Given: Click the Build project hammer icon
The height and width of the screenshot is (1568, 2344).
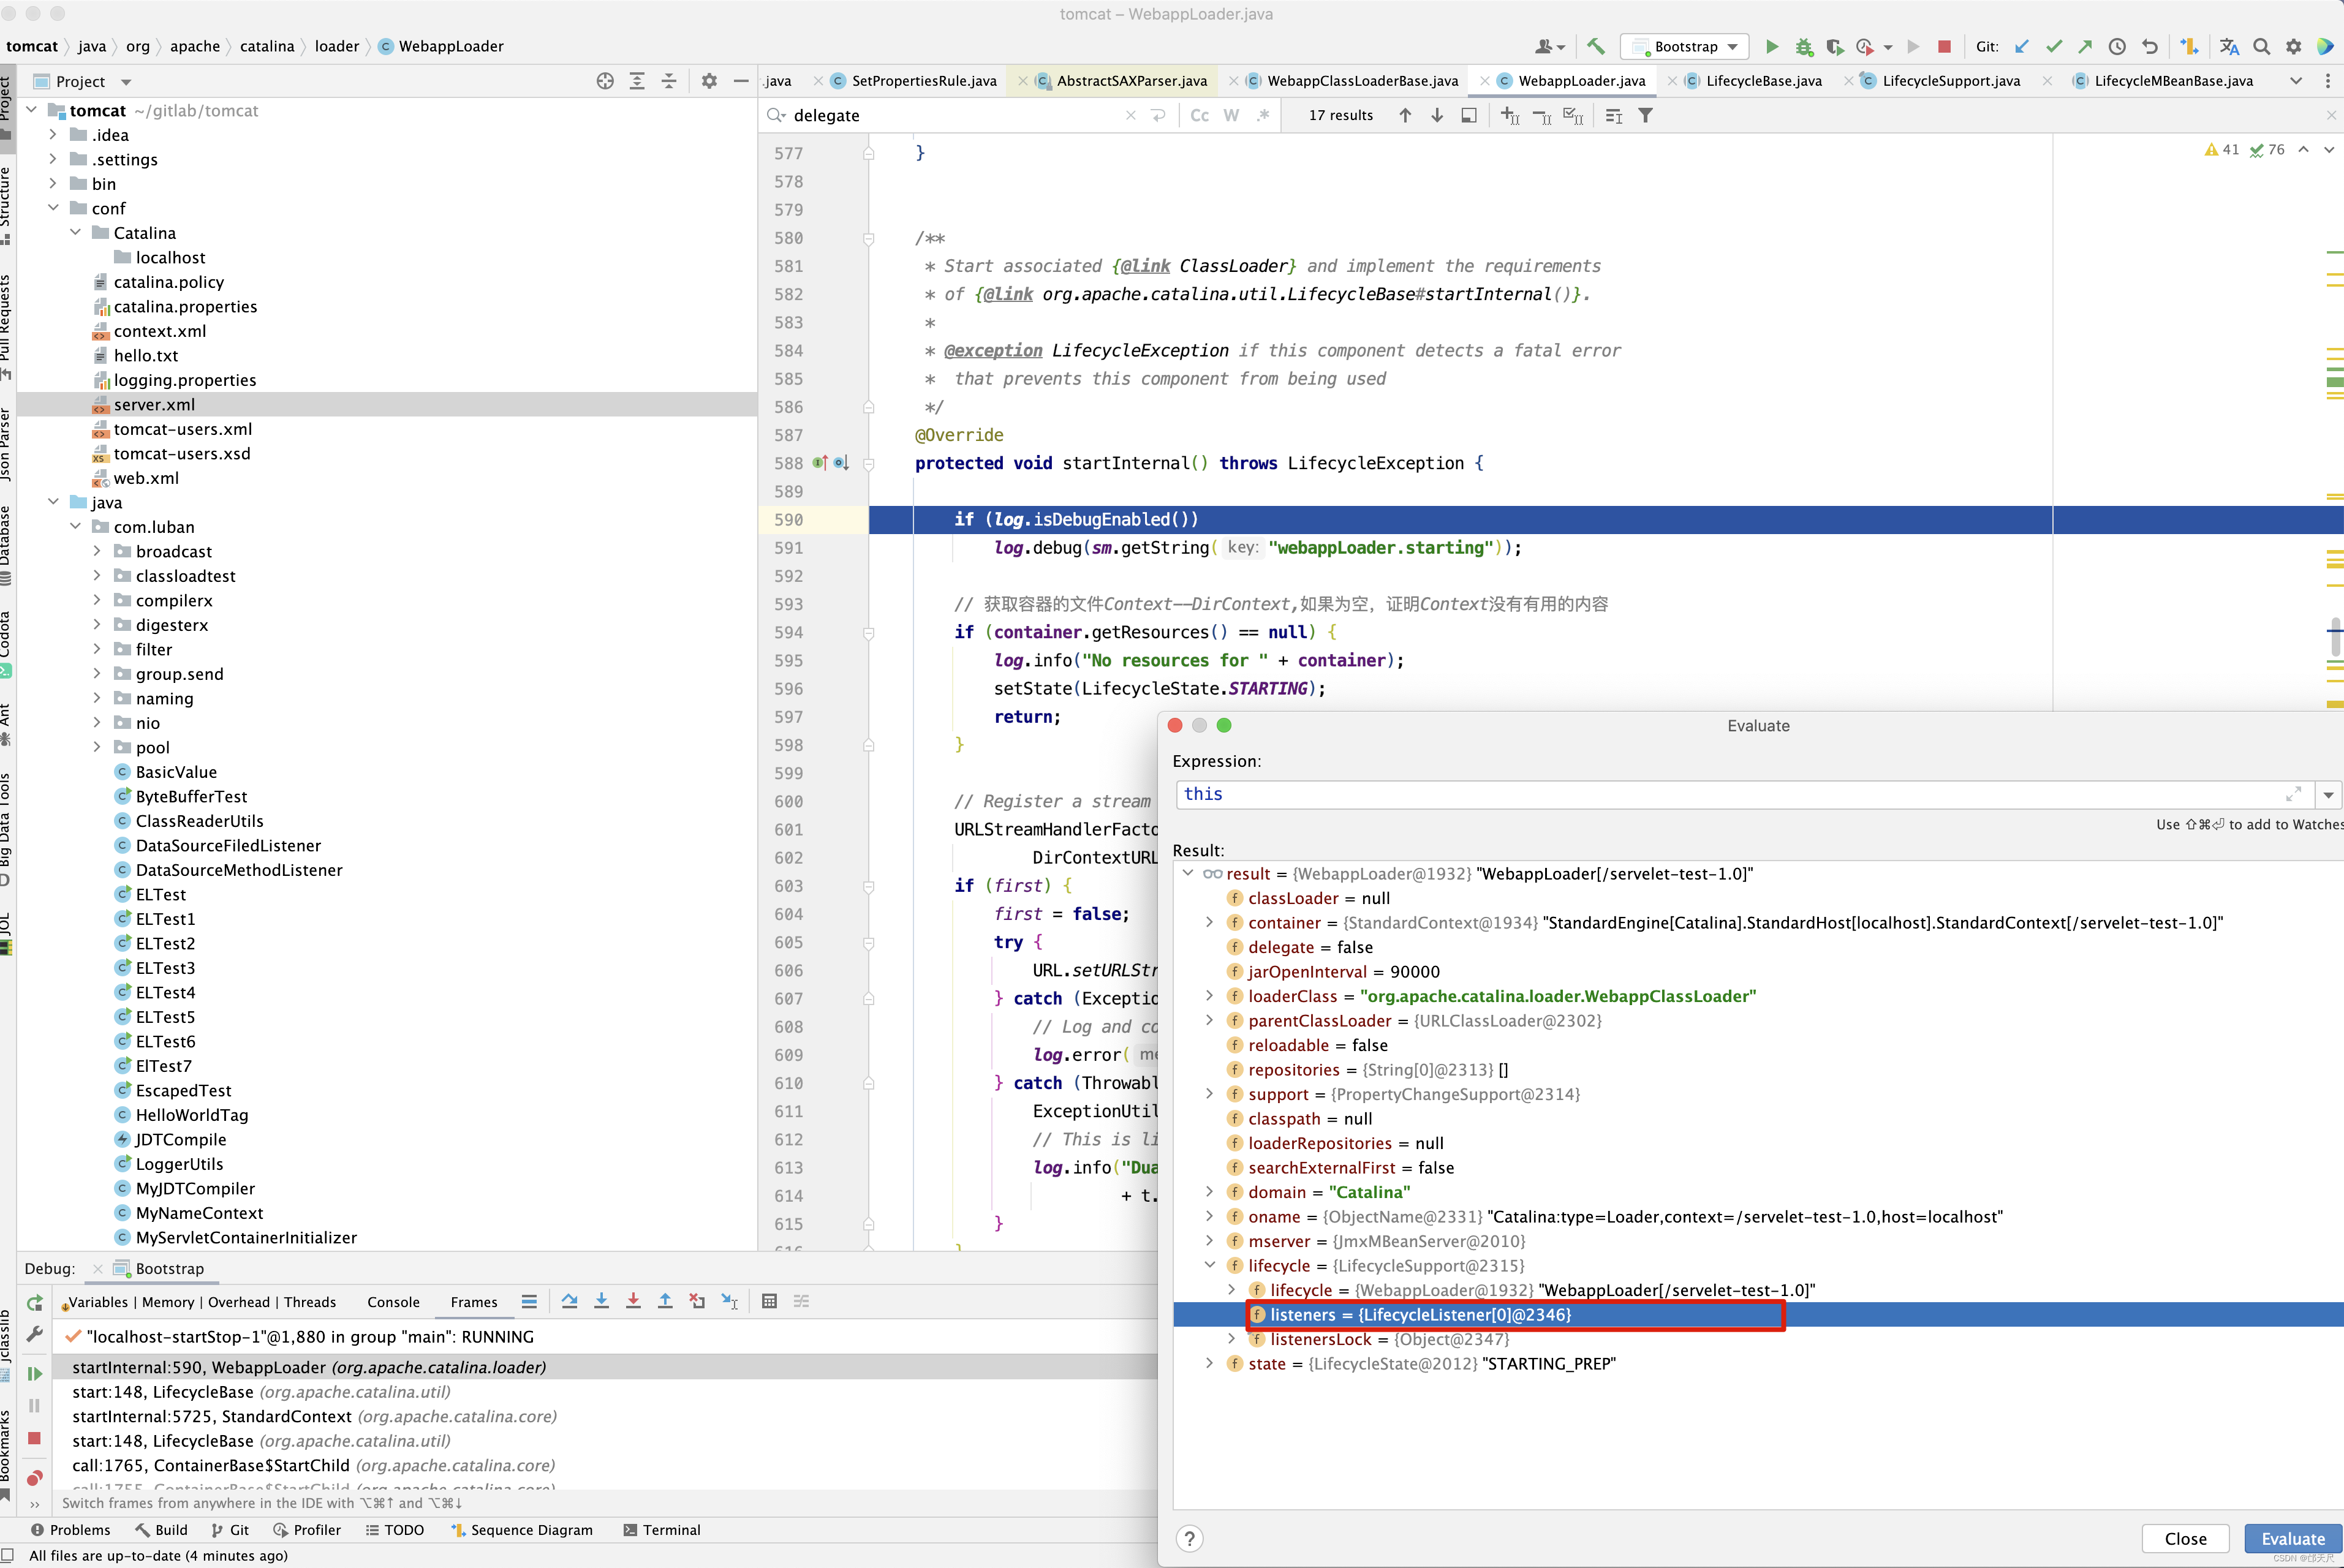Looking at the screenshot, I should tap(1596, 46).
